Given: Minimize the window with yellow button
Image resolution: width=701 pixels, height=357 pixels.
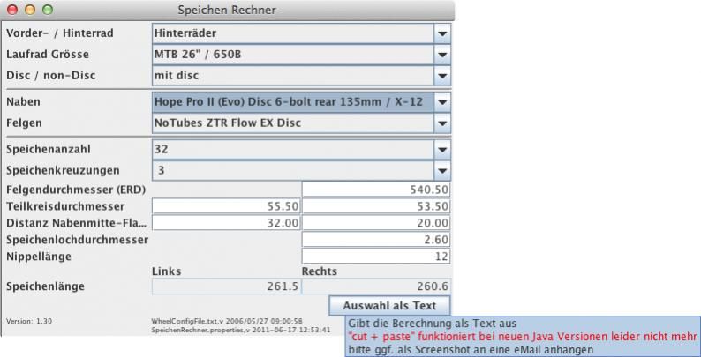Looking at the screenshot, I should (x=30, y=10).
